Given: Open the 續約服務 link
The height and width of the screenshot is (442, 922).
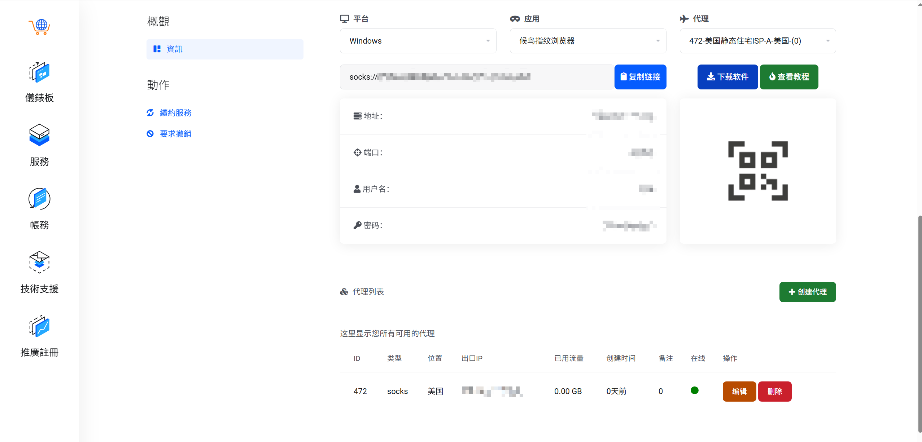Looking at the screenshot, I should pos(175,113).
